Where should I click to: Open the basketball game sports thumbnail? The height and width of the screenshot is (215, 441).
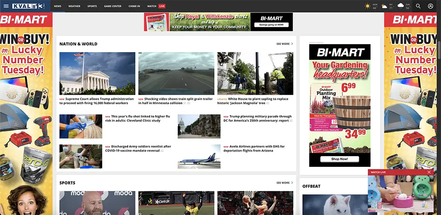[255, 203]
